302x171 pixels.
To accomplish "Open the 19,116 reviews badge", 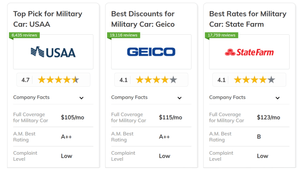I will (123, 35).
